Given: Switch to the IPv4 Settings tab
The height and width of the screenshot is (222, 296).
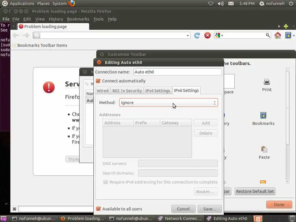Looking at the screenshot, I should click(158, 90).
